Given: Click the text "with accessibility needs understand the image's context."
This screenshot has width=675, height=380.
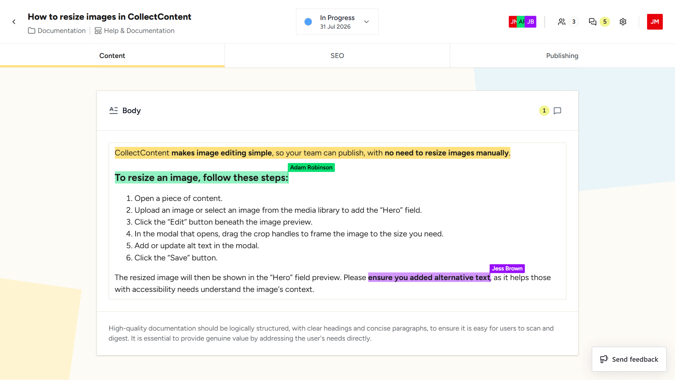Looking at the screenshot, I should (x=214, y=289).
